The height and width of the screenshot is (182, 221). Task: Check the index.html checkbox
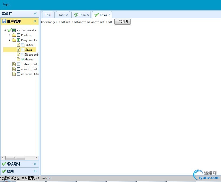pos(18,64)
